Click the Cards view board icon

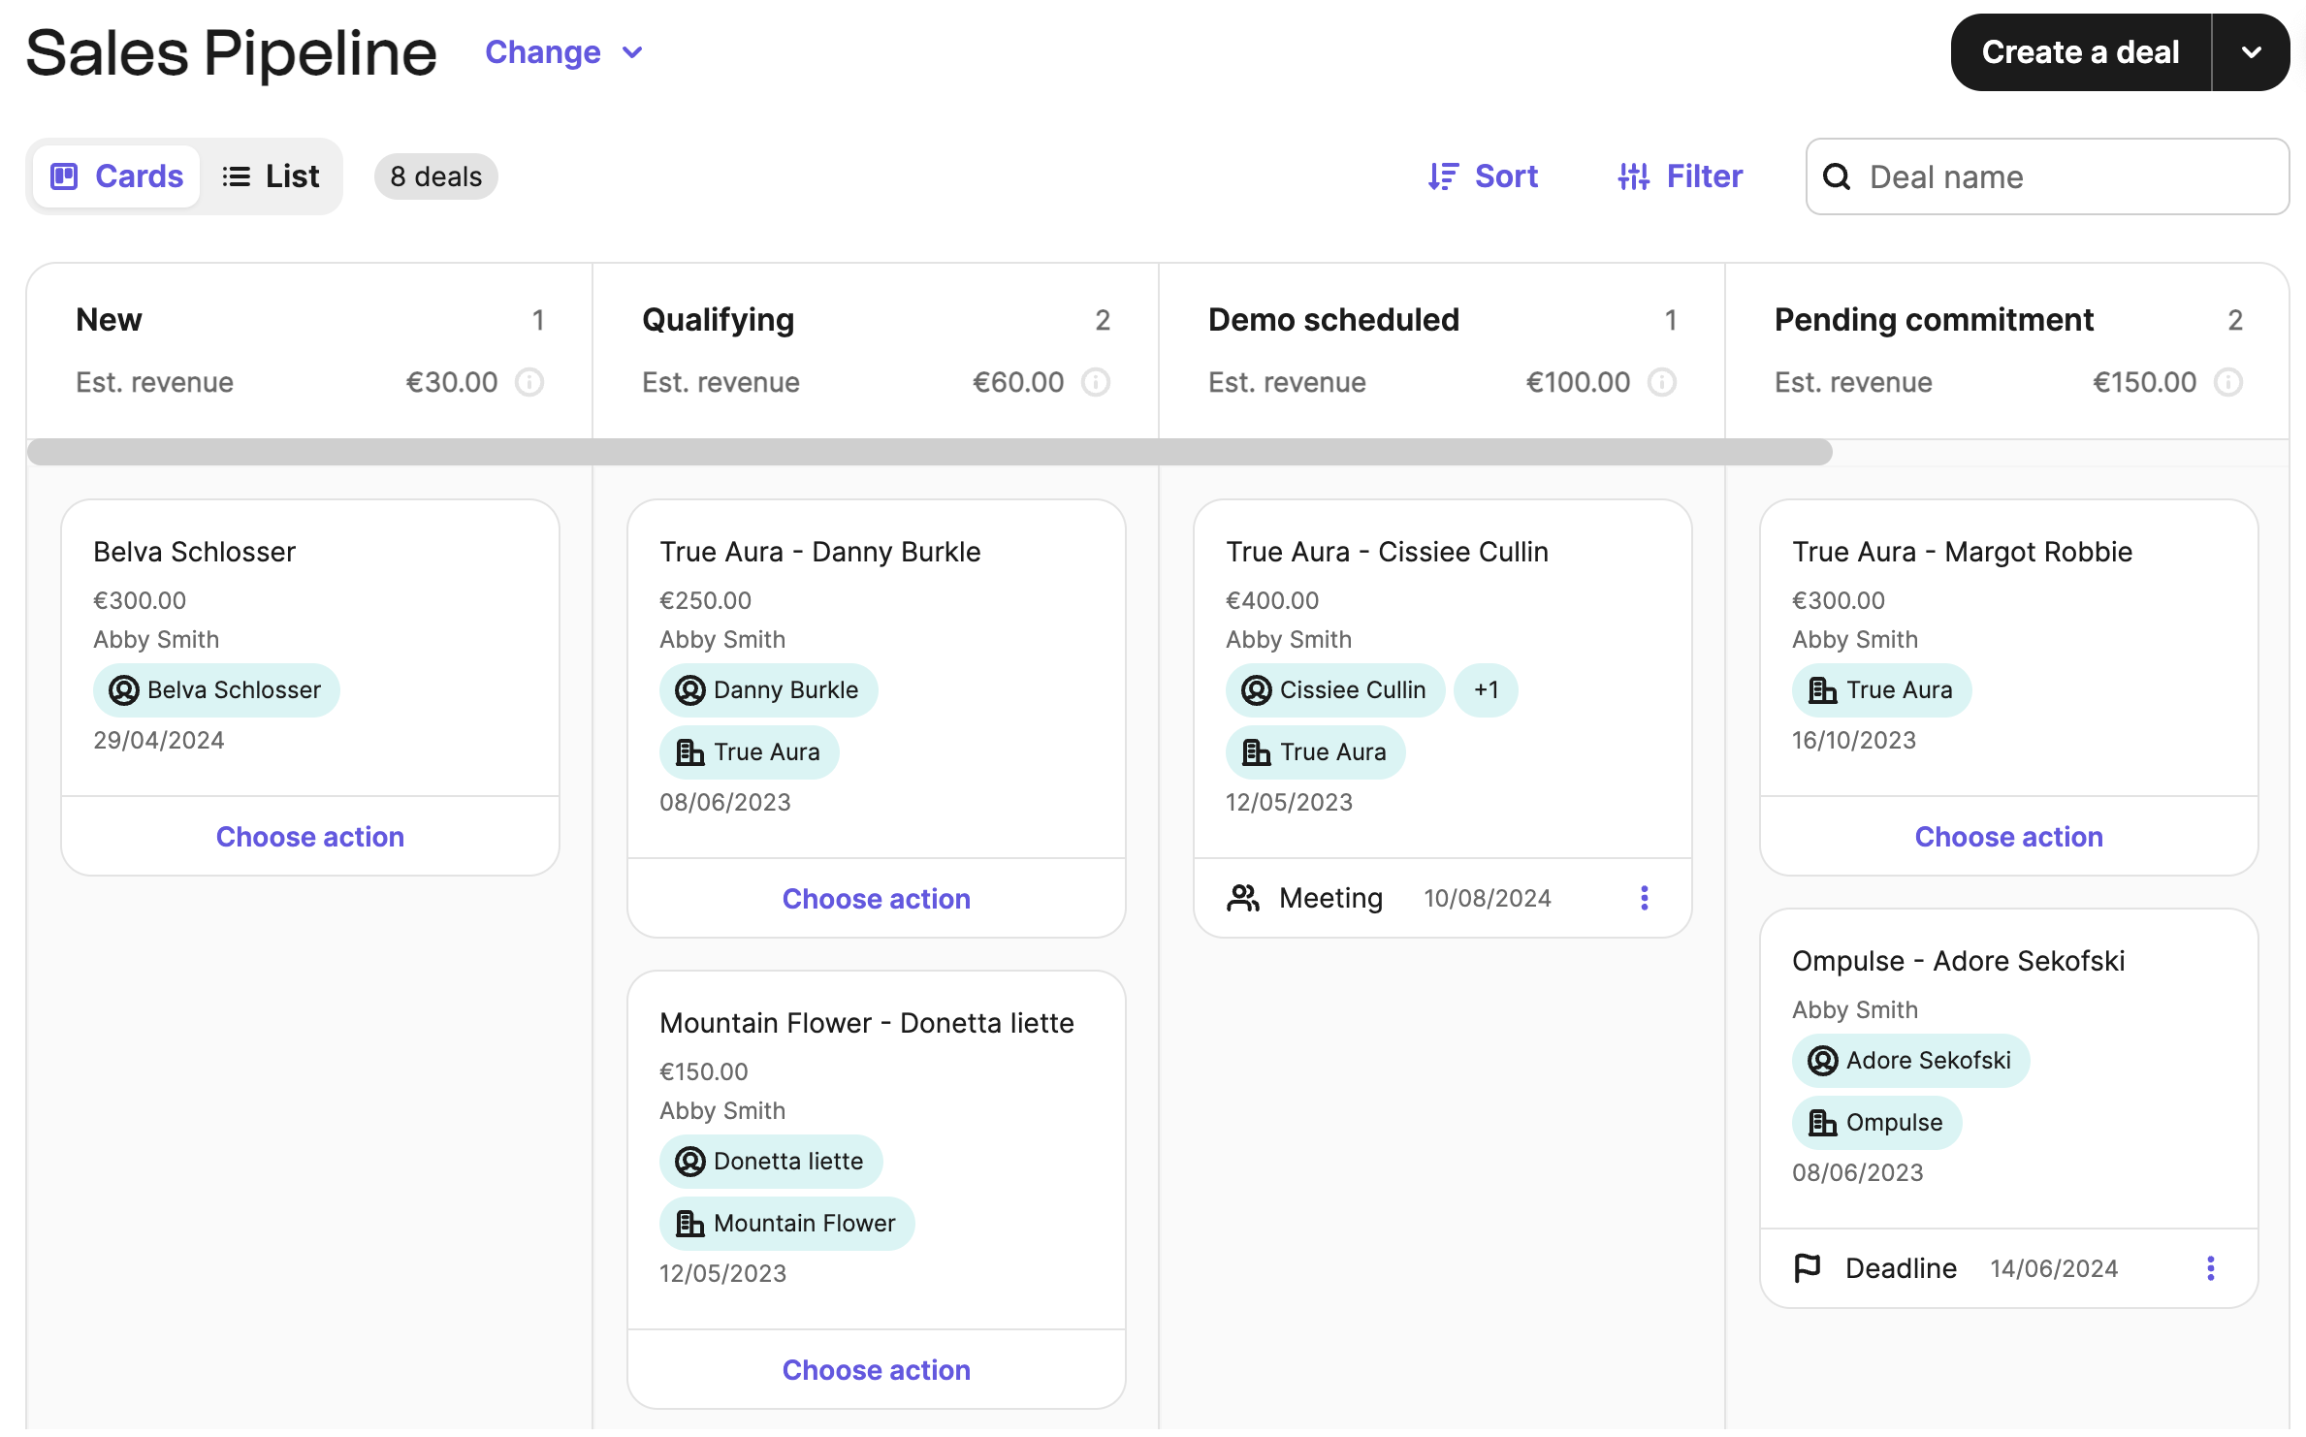[64, 176]
